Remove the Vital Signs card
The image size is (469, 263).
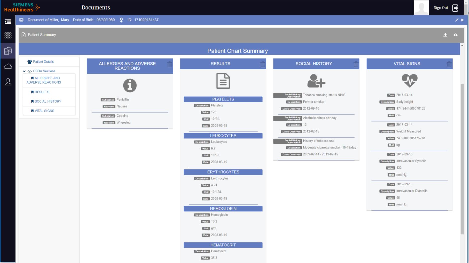click(x=449, y=64)
